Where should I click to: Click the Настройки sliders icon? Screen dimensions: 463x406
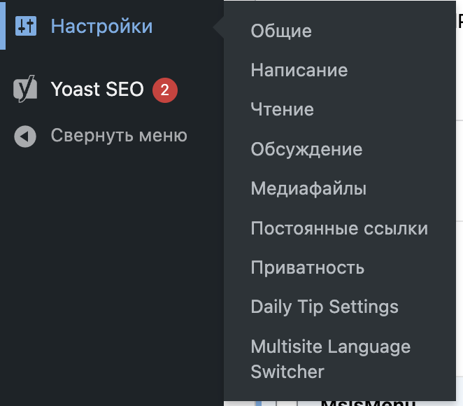click(26, 26)
